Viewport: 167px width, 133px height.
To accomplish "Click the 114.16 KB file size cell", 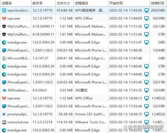I will pyautogui.click(x=65, y=122).
